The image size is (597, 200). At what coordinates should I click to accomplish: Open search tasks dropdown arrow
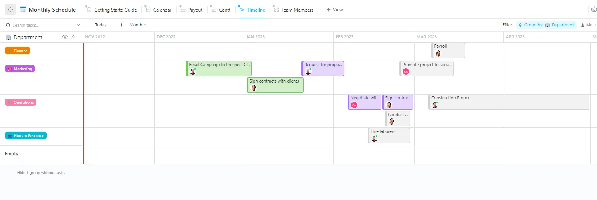[x=78, y=25]
